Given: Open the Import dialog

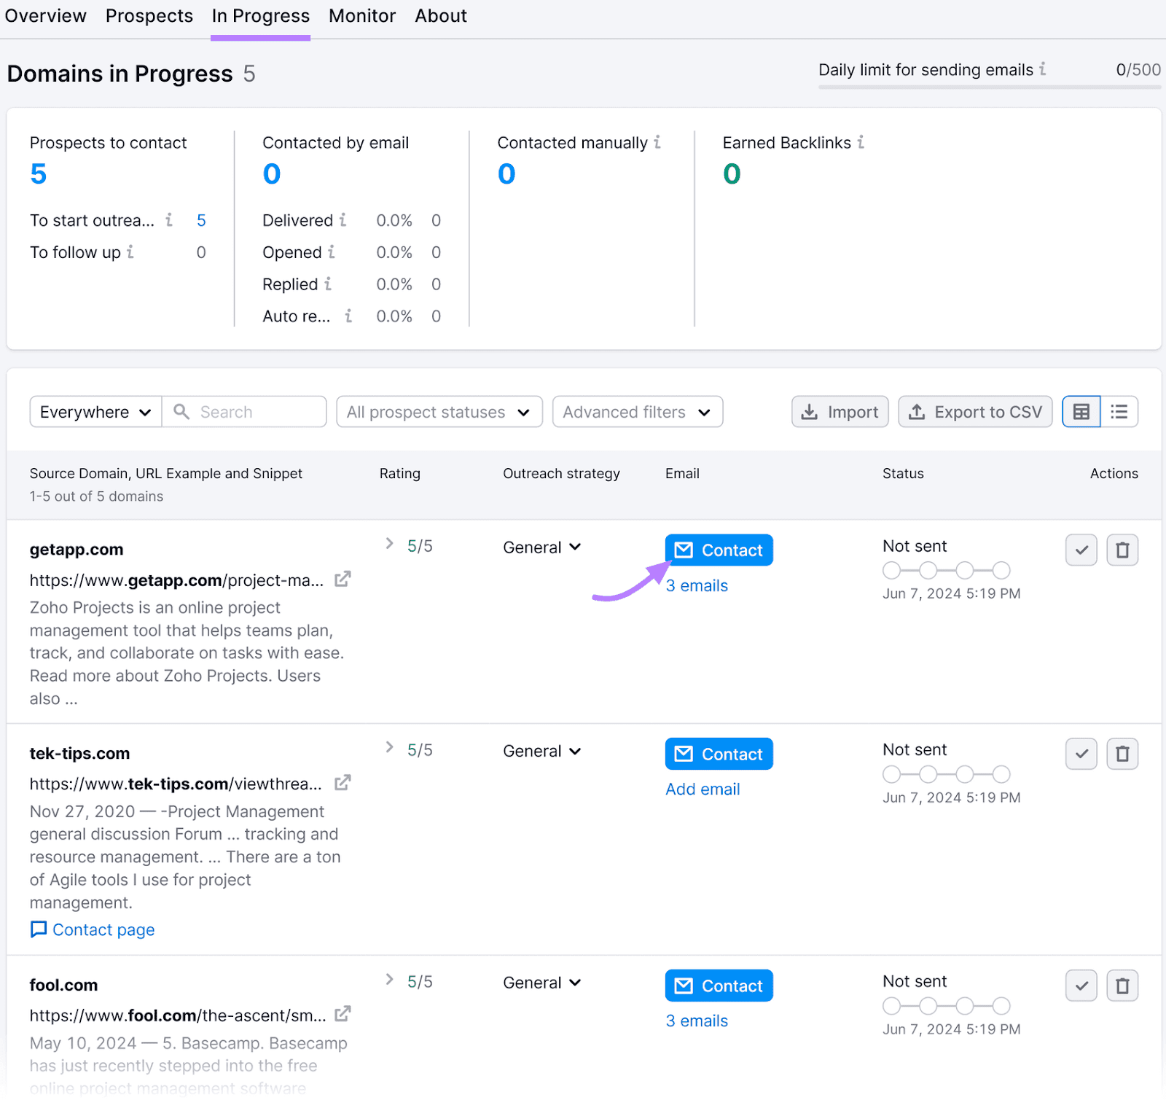Looking at the screenshot, I should 840,412.
